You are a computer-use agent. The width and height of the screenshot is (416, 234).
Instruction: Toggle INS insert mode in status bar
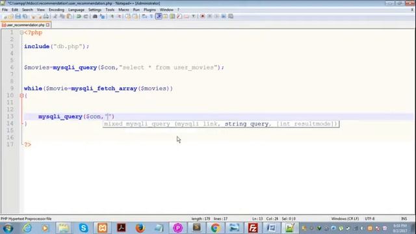point(404,219)
